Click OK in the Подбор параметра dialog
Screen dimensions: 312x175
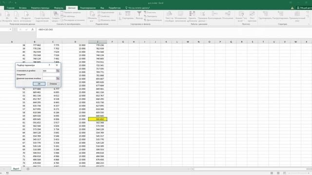tap(39, 84)
